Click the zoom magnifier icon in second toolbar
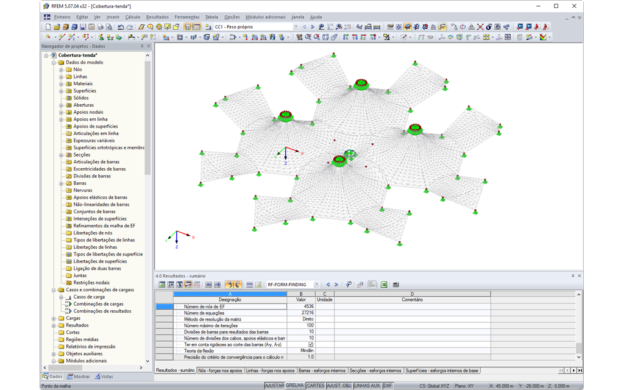This screenshot has height=390, width=624. point(308,37)
